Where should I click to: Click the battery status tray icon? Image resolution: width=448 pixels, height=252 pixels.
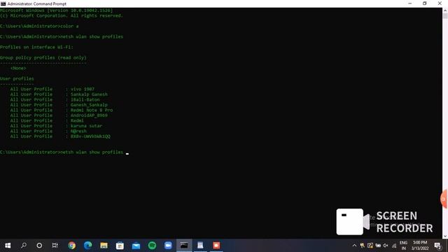[x=378, y=246]
